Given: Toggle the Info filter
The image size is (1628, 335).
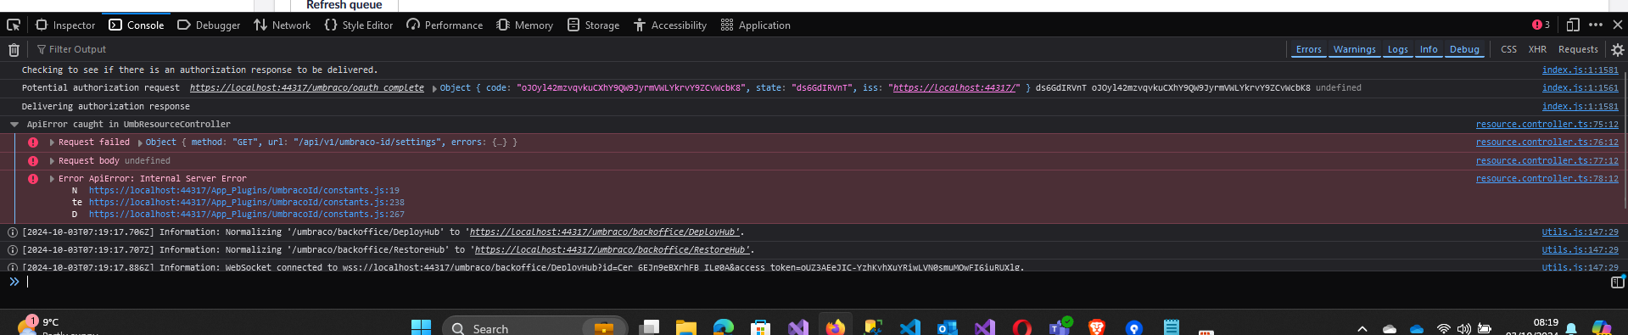Looking at the screenshot, I should coord(1429,49).
